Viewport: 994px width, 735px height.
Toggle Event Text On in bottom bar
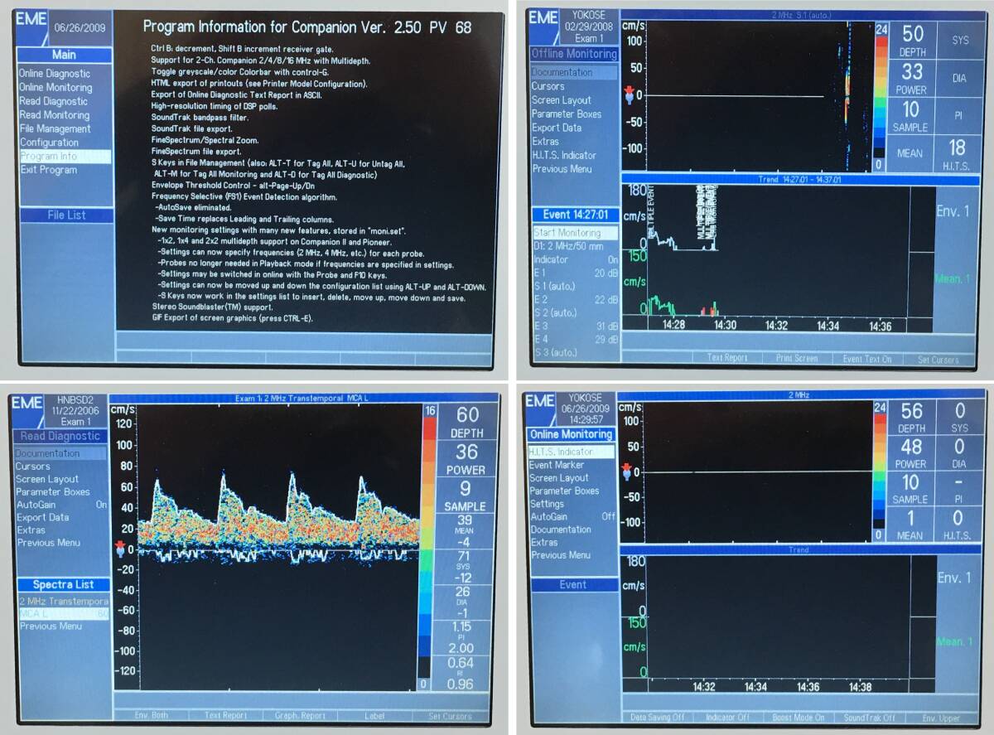click(x=866, y=358)
